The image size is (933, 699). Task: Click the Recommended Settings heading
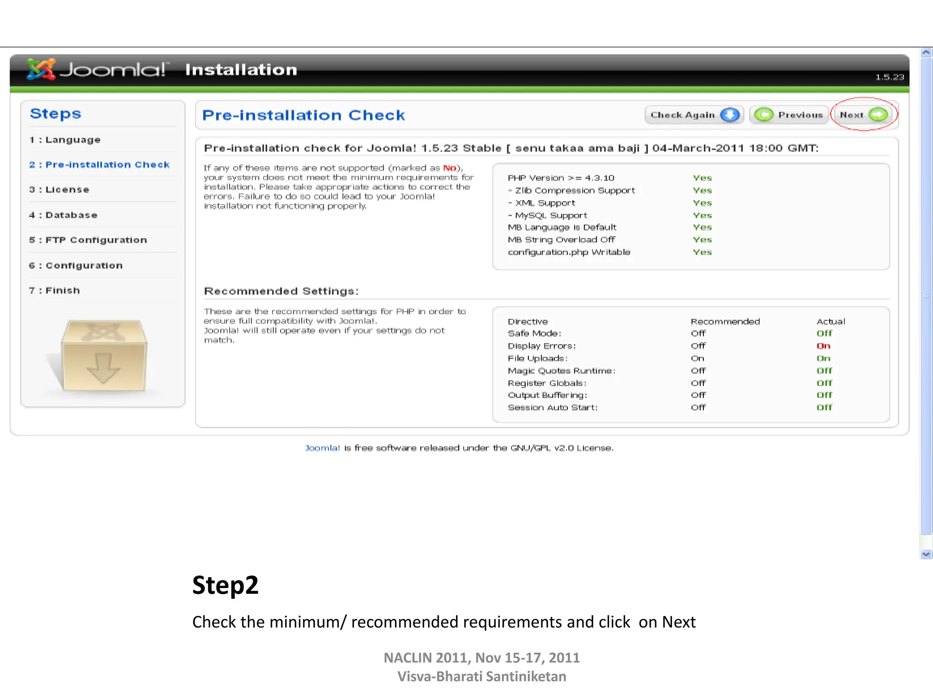282,291
